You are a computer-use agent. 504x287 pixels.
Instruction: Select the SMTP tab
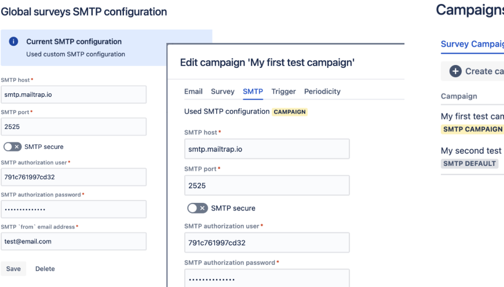point(253,92)
